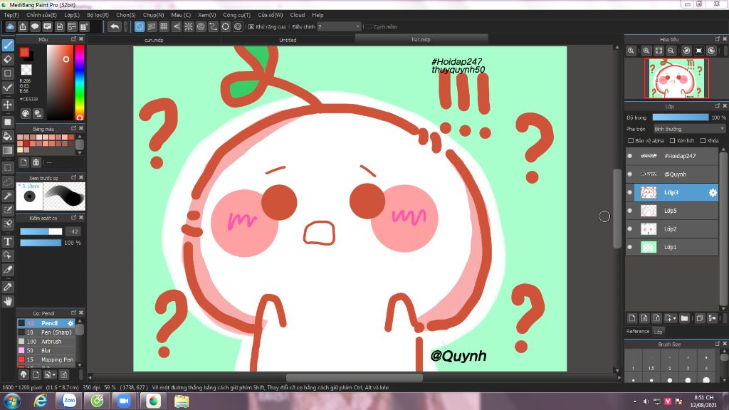Switch to Reference panel tab

(637, 332)
